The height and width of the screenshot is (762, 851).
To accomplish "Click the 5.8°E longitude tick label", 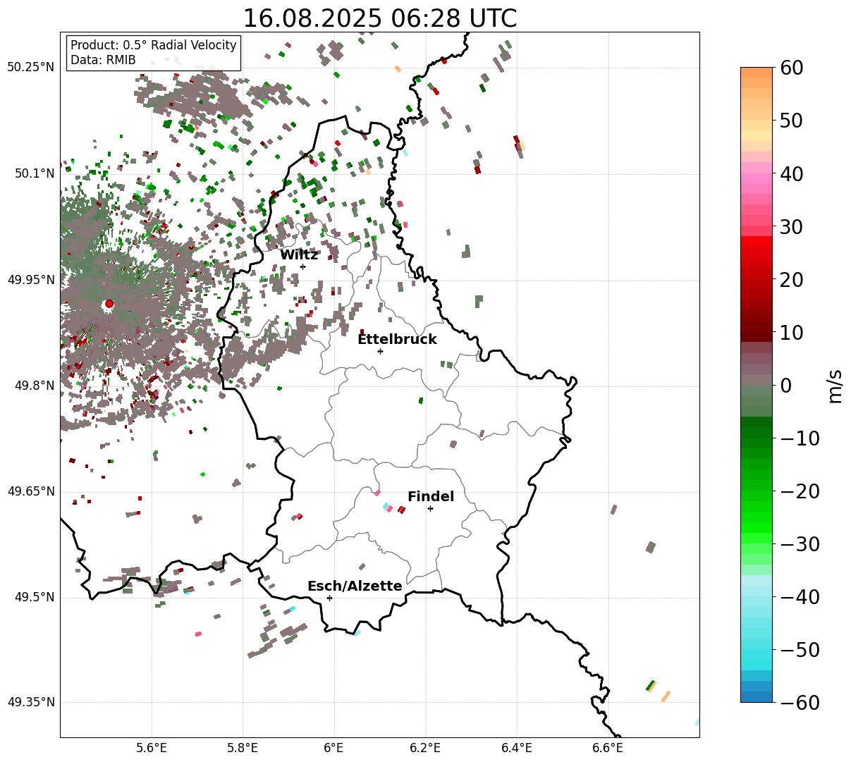I will point(243,749).
